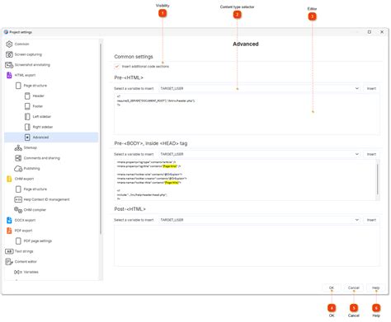Click the Pre-<BODY> editor vertical scrollbar
Image resolution: width=391 pixels, height=322 pixels.
pos(378,179)
